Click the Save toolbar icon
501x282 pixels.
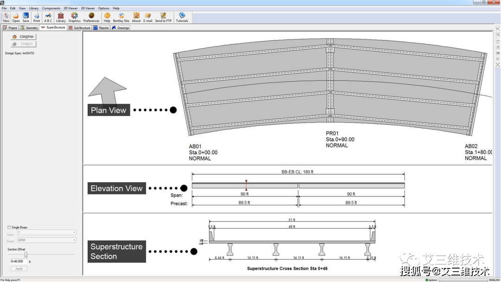pyautogui.click(x=26, y=17)
